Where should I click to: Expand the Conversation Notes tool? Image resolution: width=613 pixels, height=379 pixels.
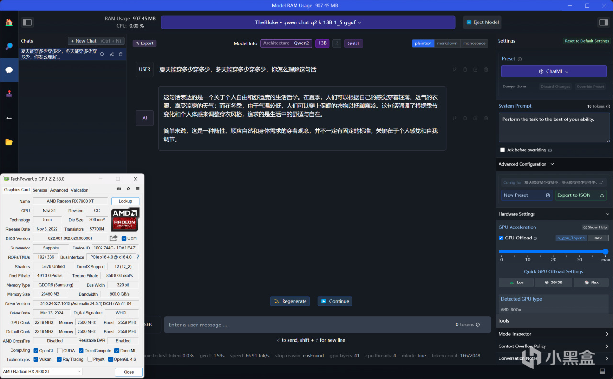(554, 358)
